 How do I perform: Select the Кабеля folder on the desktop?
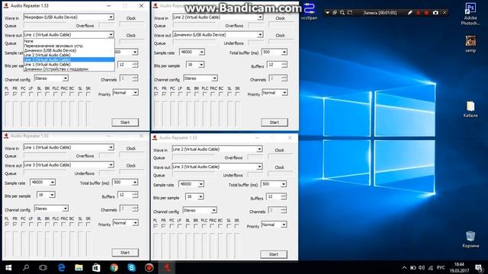coord(470,109)
